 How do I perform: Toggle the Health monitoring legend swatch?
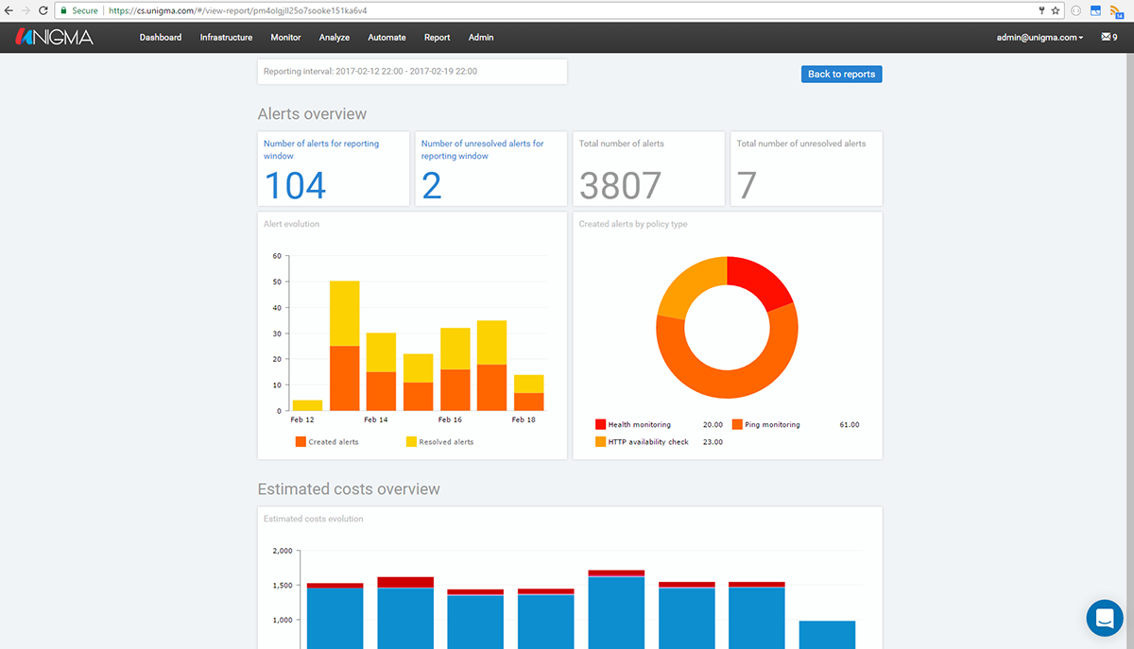tap(600, 425)
